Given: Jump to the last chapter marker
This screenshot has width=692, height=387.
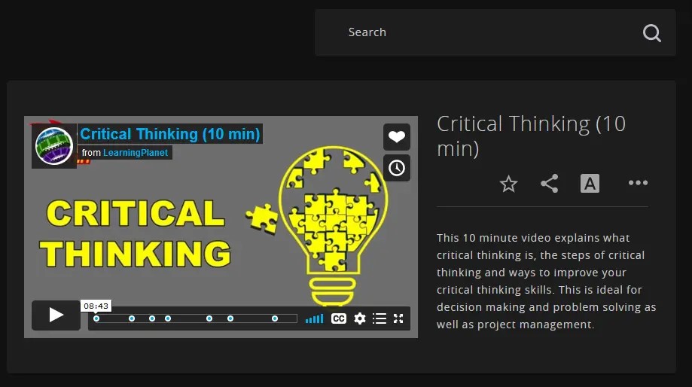Looking at the screenshot, I should 275,318.
